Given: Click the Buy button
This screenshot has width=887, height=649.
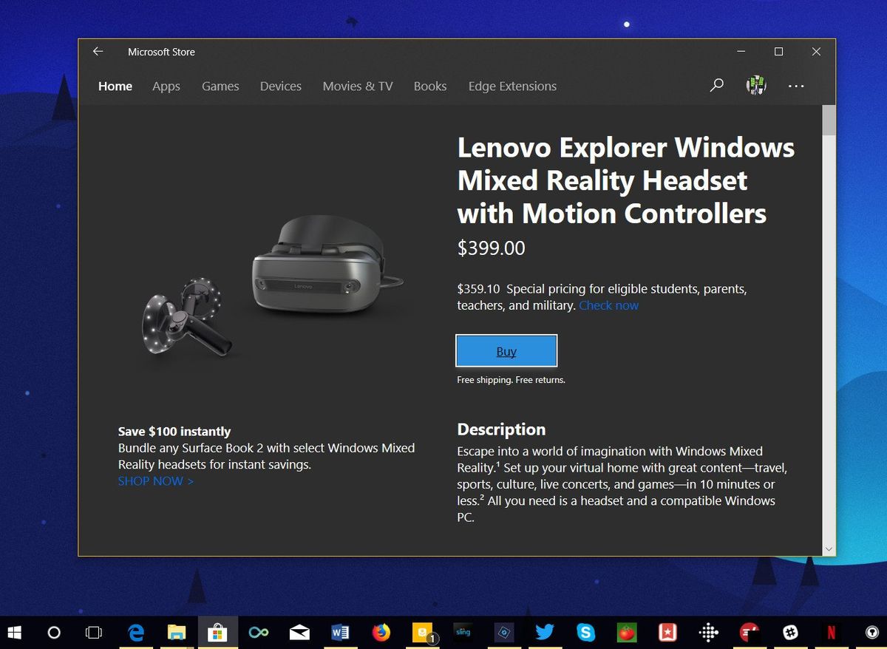Looking at the screenshot, I should pyautogui.click(x=506, y=350).
